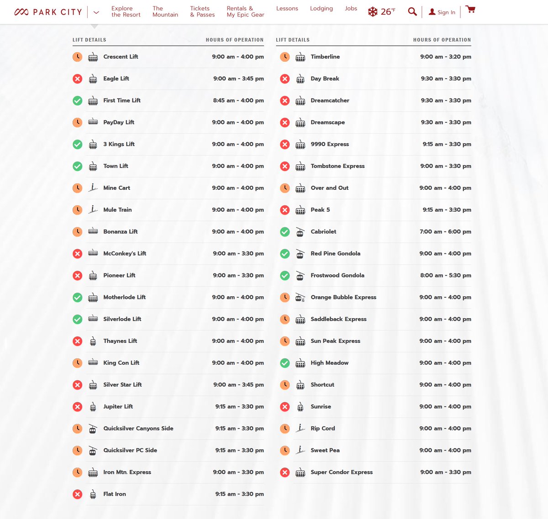Click the Peak 5 closed status icon
Viewport: 548px width, 519px height.
pos(285,210)
